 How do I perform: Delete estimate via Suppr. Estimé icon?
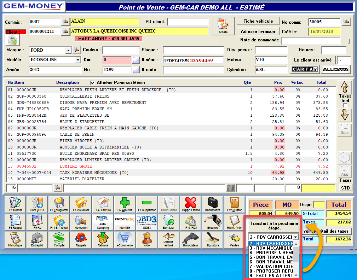coord(190,204)
